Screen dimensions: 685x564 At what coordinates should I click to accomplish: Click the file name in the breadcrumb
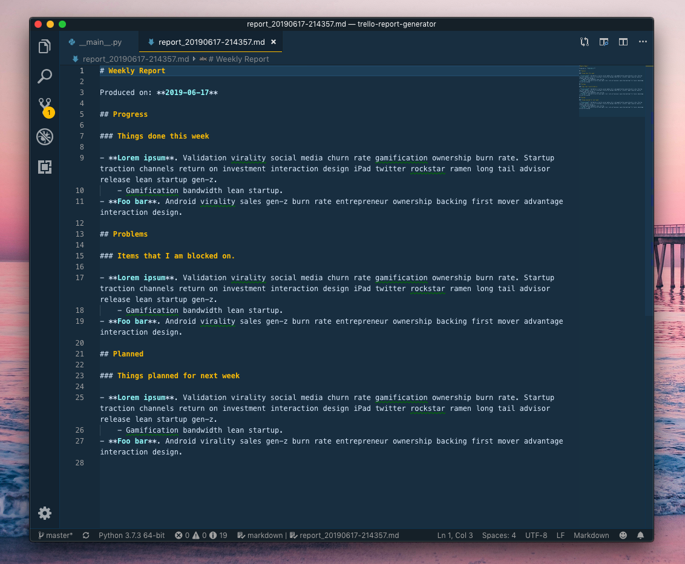pos(136,59)
